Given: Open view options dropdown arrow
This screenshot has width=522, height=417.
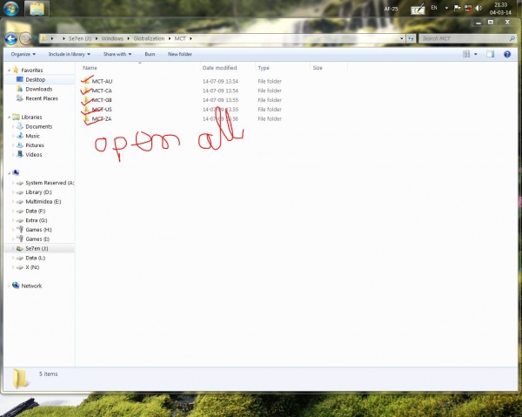Looking at the screenshot, I should click(x=476, y=54).
